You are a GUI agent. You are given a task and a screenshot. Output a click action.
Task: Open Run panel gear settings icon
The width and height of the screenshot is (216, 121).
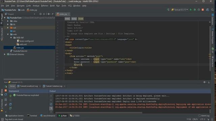pyautogui.click(x=205, y=82)
